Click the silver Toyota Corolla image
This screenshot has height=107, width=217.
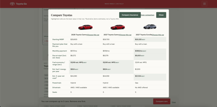point(150,27)
